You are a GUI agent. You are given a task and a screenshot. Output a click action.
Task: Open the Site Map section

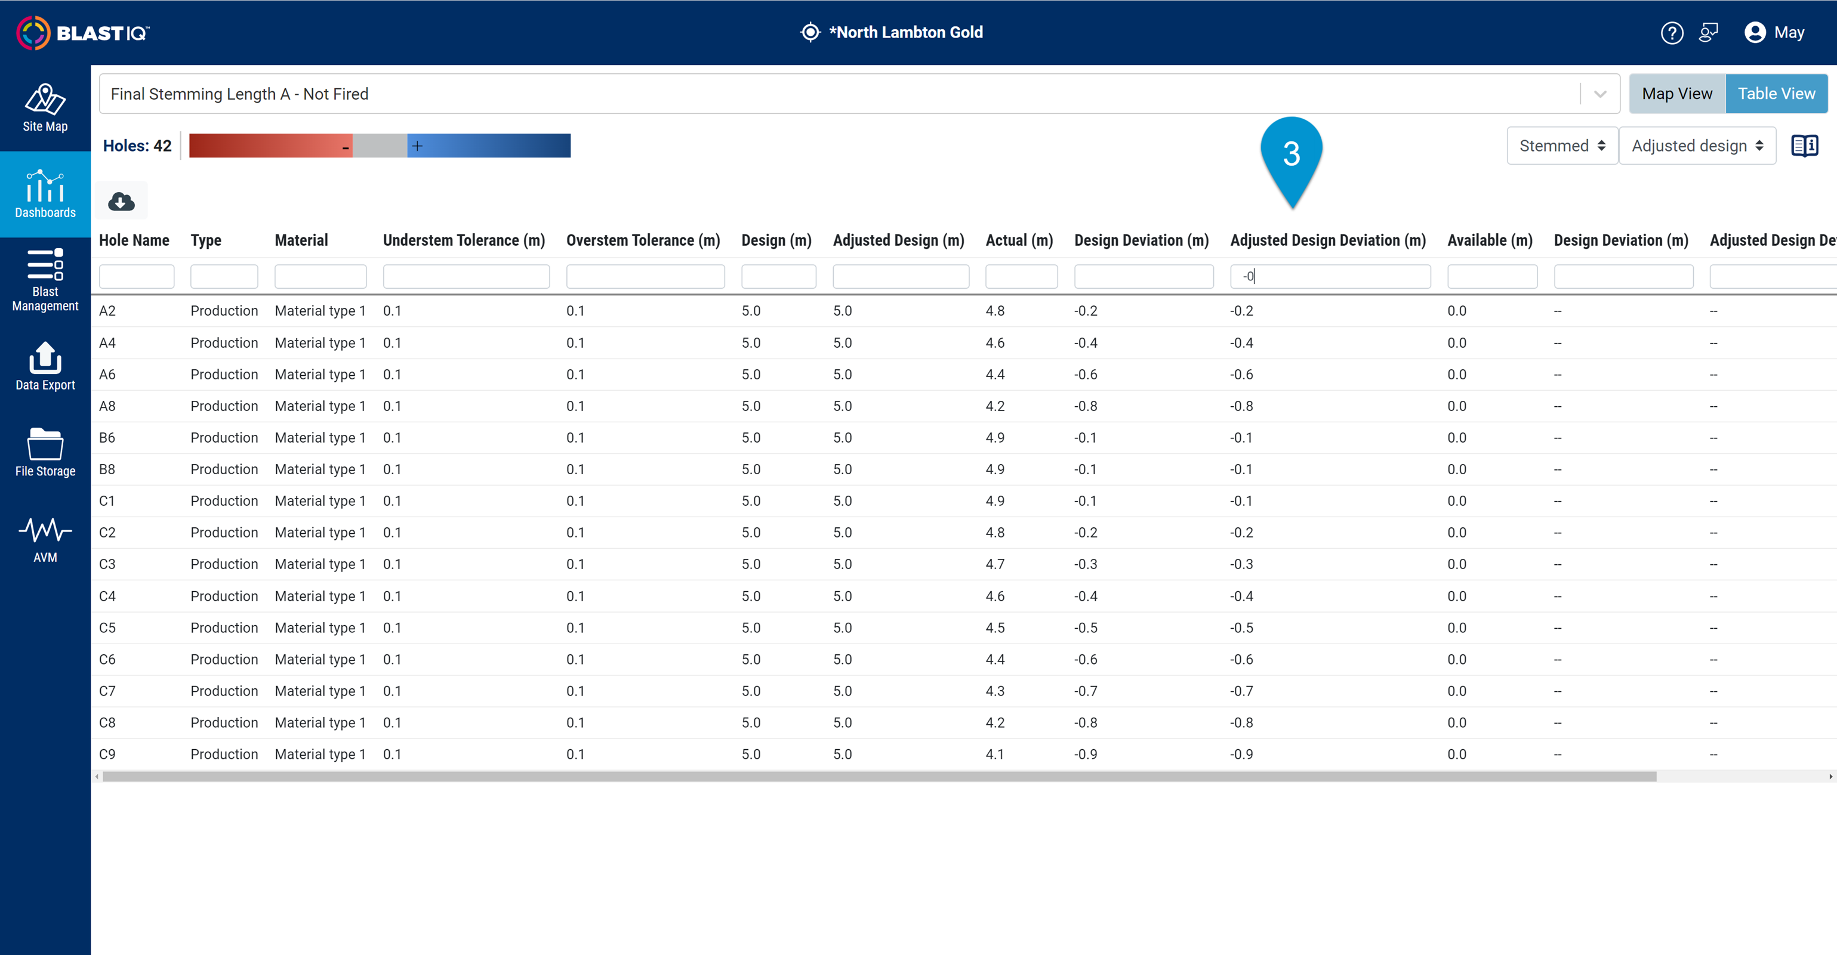click(45, 109)
